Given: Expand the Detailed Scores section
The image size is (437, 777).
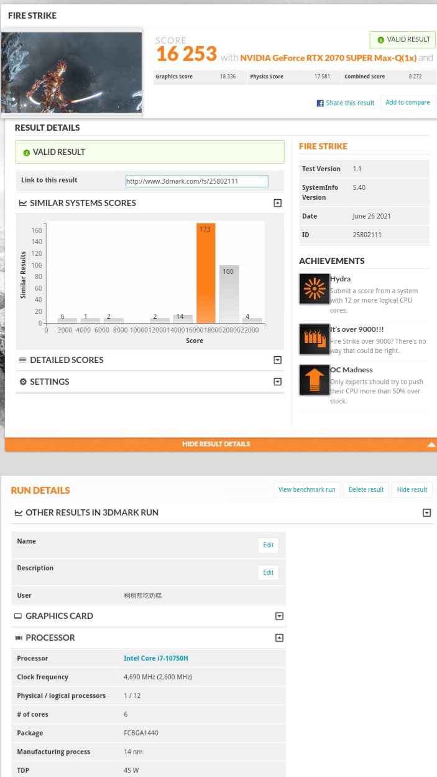Looking at the screenshot, I should pyautogui.click(x=278, y=360).
